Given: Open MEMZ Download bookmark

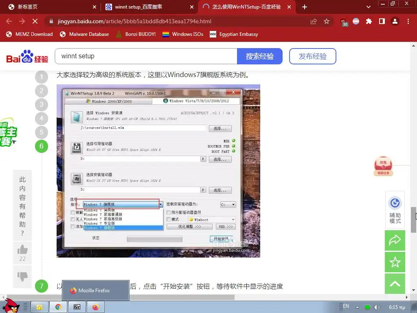Looking at the screenshot, I should click(x=29, y=34).
